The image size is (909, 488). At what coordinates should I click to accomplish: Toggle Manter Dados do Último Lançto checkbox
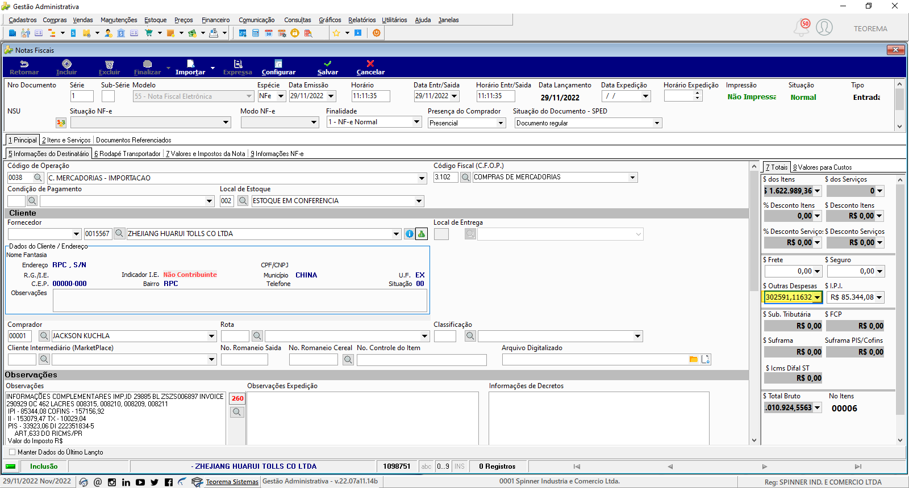point(12,452)
